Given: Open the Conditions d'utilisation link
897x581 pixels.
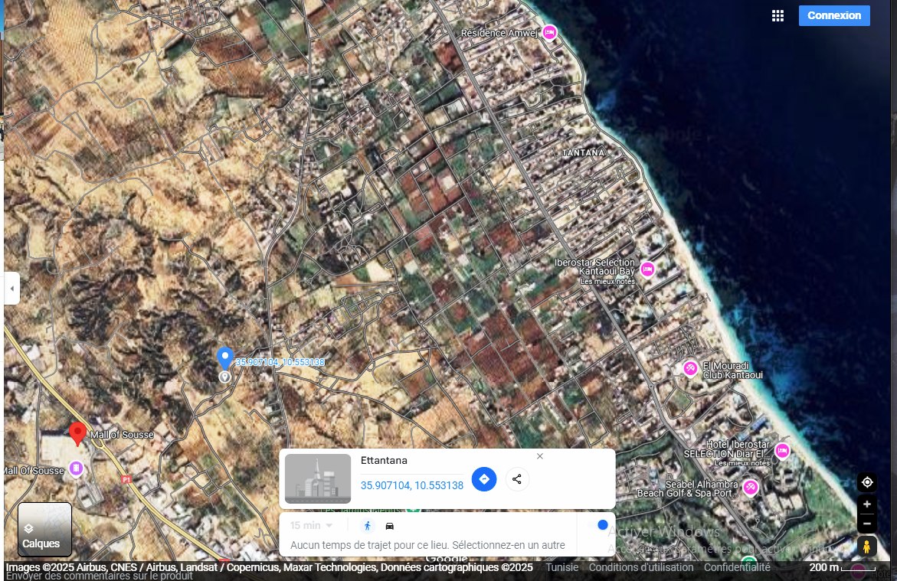Looking at the screenshot, I should (x=640, y=568).
